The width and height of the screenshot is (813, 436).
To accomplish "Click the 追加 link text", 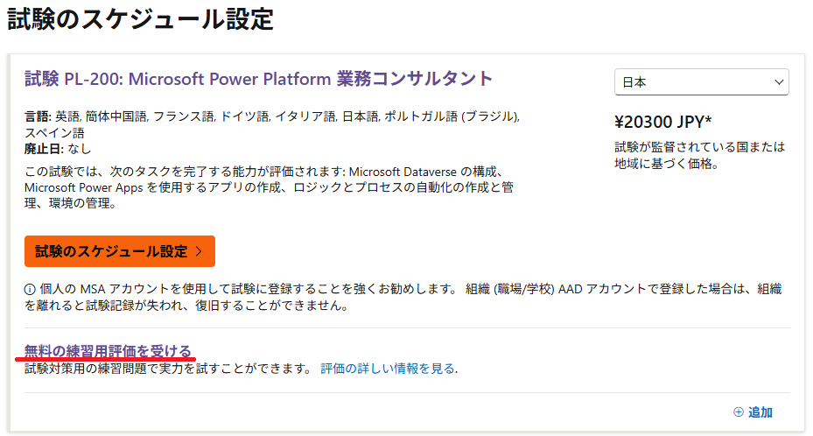I will (x=760, y=412).
